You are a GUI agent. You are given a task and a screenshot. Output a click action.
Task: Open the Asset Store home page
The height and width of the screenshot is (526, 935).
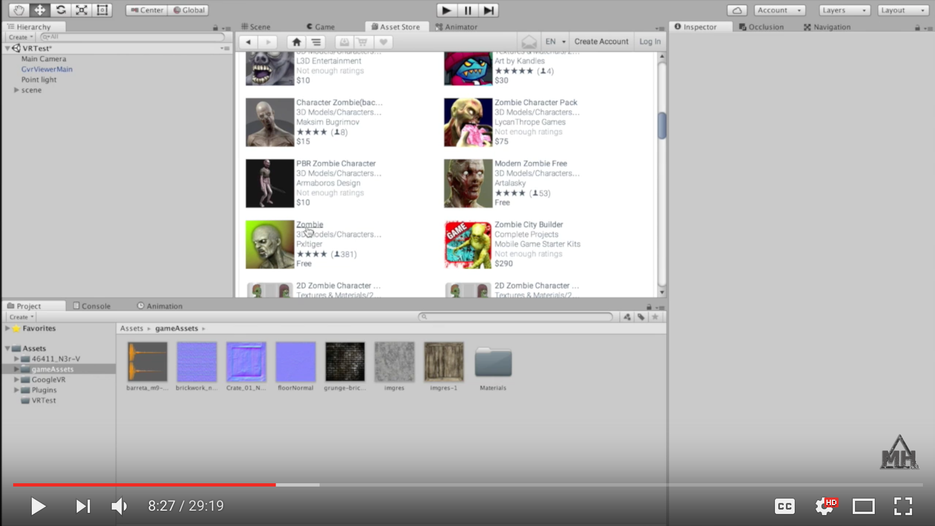click(x=297, y=42)
